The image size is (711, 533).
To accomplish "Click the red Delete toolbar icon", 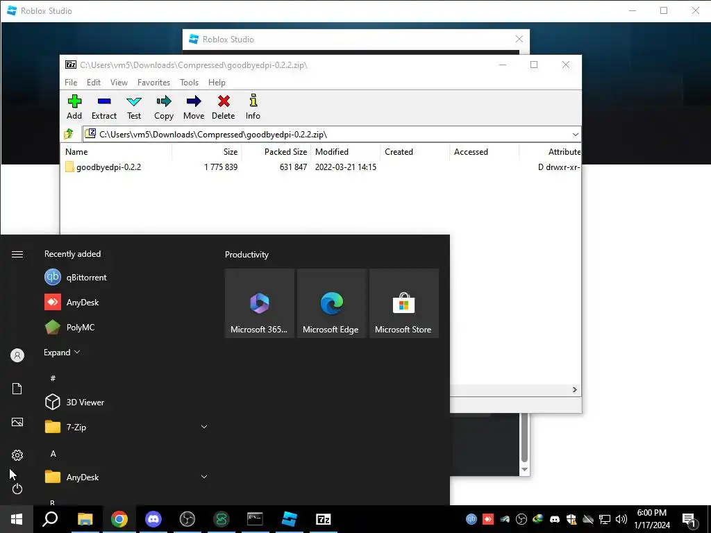I will pyautogui.click(x=224, y=108).
